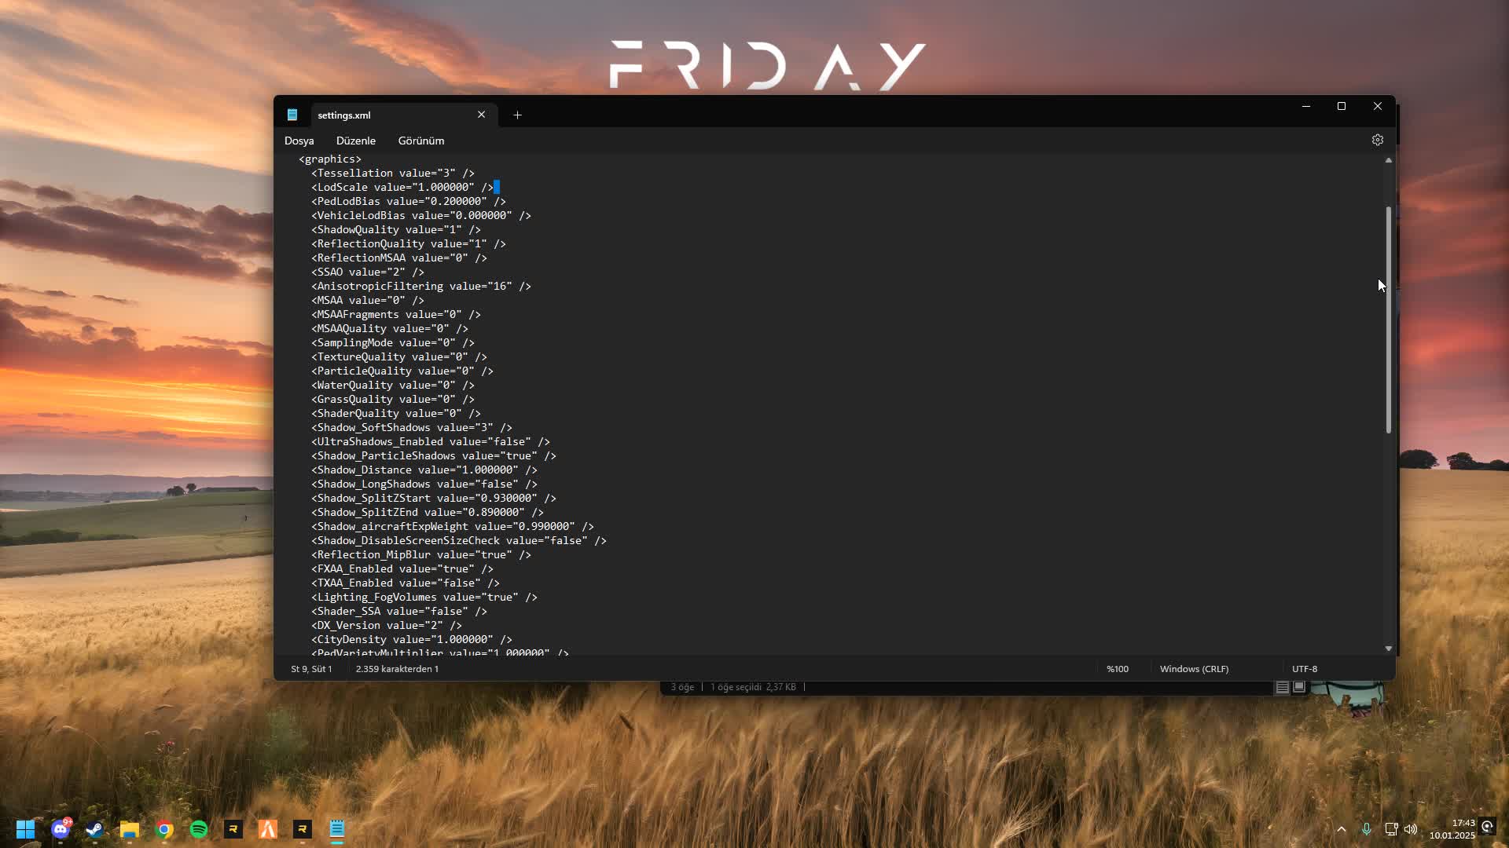Click the Notepad taskbar icon
Screen dimensions: 1509x848
coord(337,829)
